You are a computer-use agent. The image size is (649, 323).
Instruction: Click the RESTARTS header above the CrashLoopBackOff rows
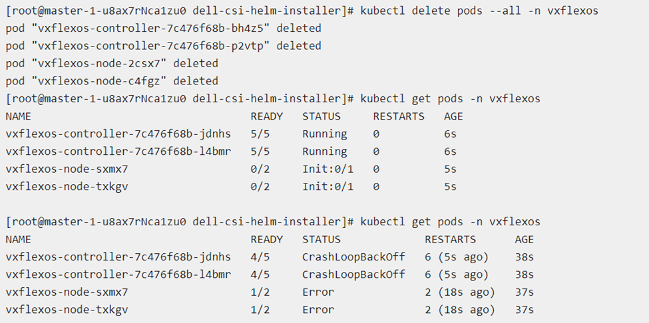coord(450,239)
